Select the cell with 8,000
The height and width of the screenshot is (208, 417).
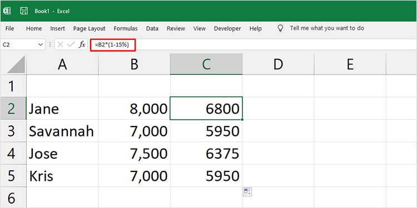(135, 108)
